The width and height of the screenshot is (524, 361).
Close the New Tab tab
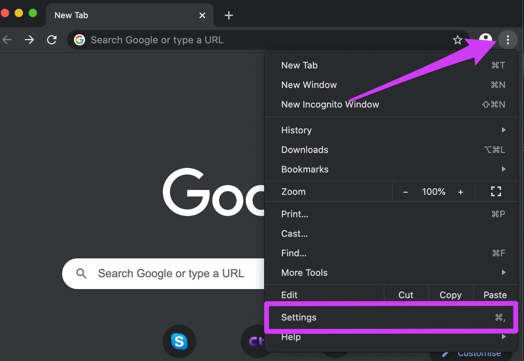pos(202,15)
